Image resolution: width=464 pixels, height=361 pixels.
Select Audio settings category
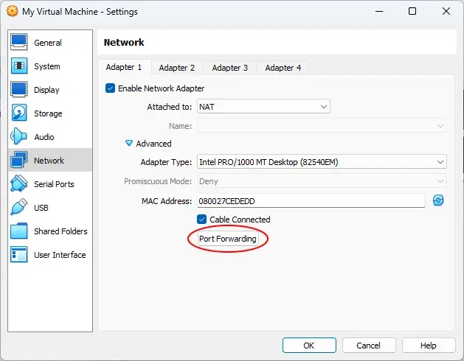click(x=50, y=136)
